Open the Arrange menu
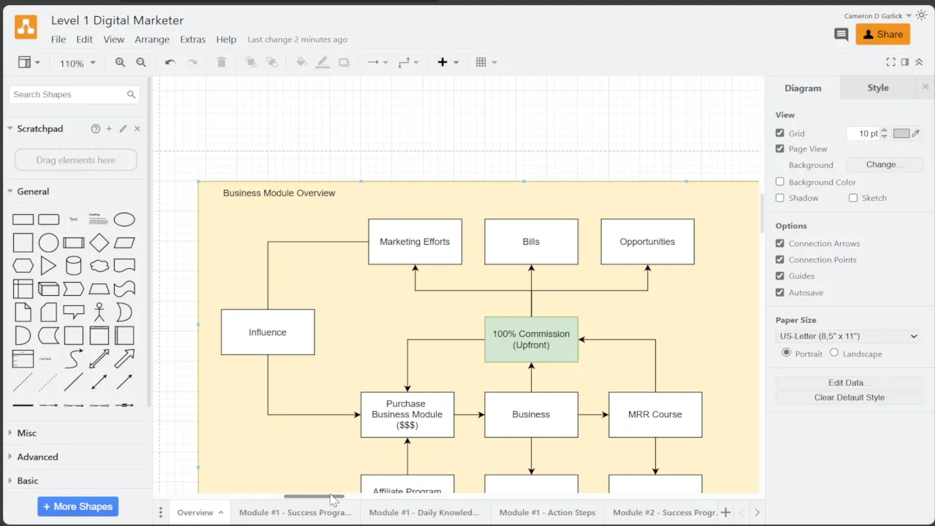Image resolution: width=935 pixels, height=526 pixels. 152,39
